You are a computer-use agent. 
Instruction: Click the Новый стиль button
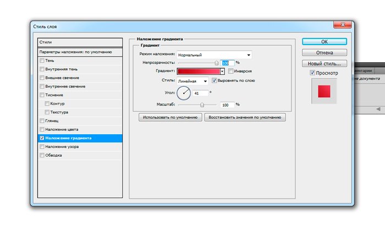324,63
